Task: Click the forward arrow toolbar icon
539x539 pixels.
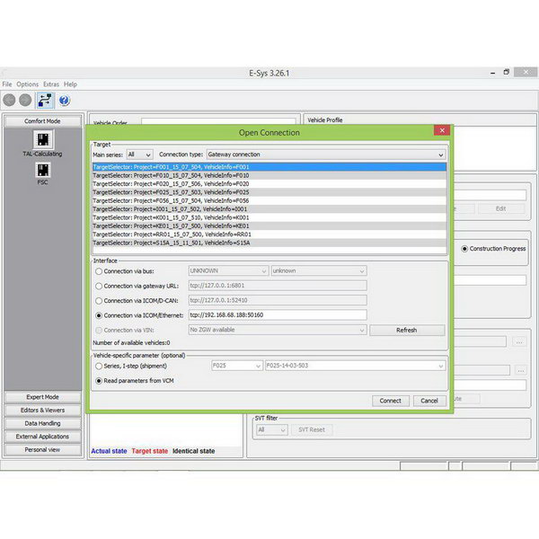Action: 25,100
